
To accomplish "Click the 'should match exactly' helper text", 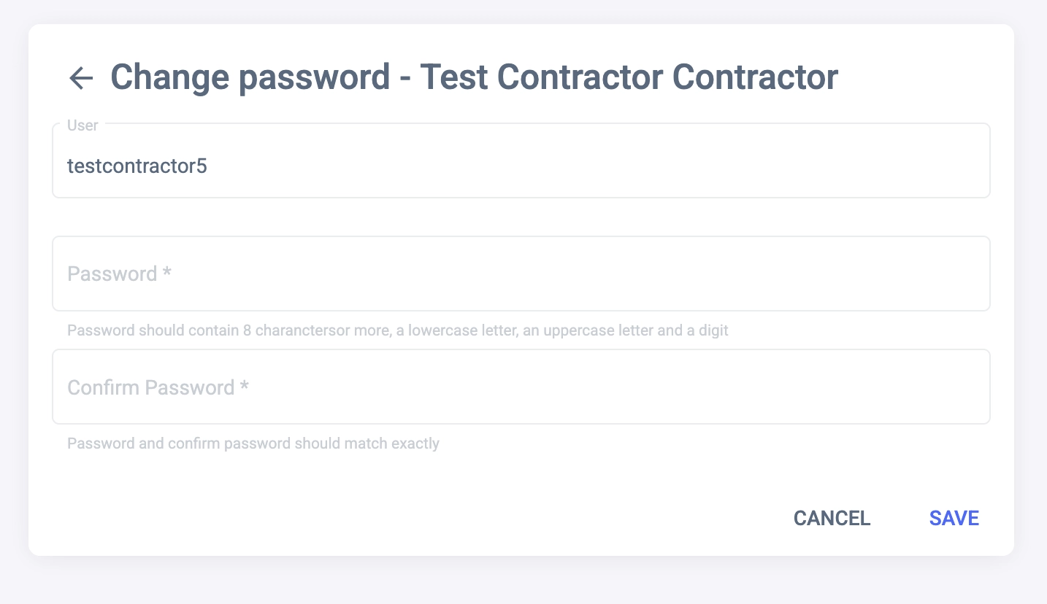I will tap(367, 444).
